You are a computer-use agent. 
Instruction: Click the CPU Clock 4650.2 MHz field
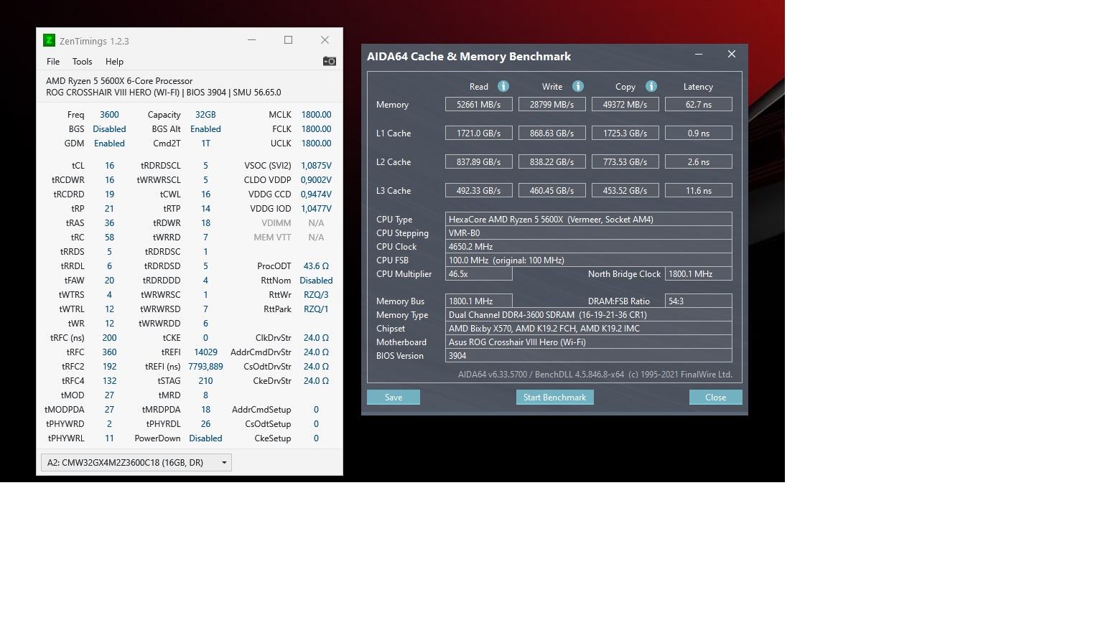tap(588, 247)
